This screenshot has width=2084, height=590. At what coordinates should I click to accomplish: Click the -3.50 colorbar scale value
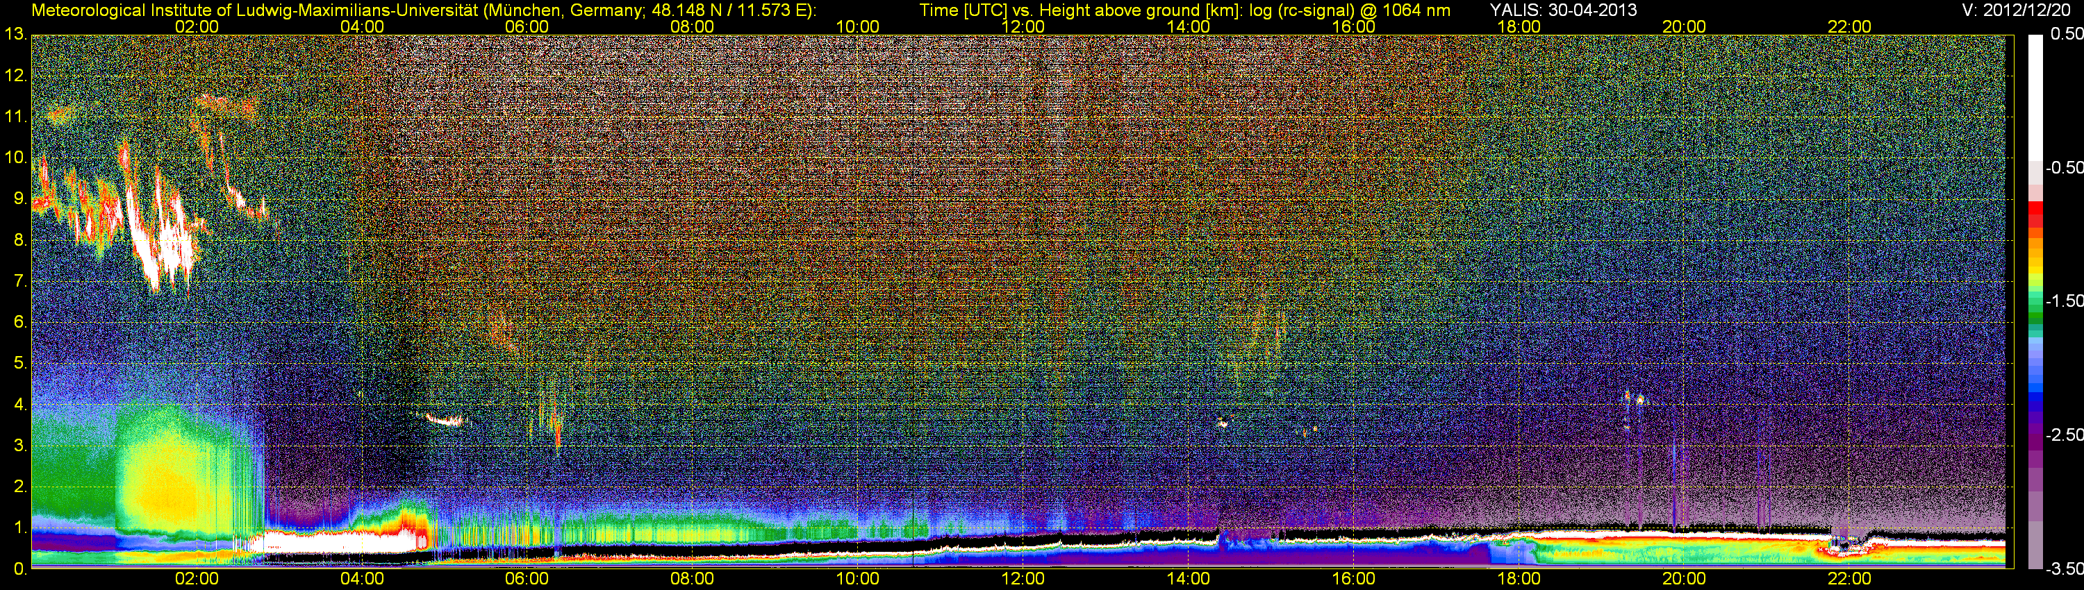2065,568
